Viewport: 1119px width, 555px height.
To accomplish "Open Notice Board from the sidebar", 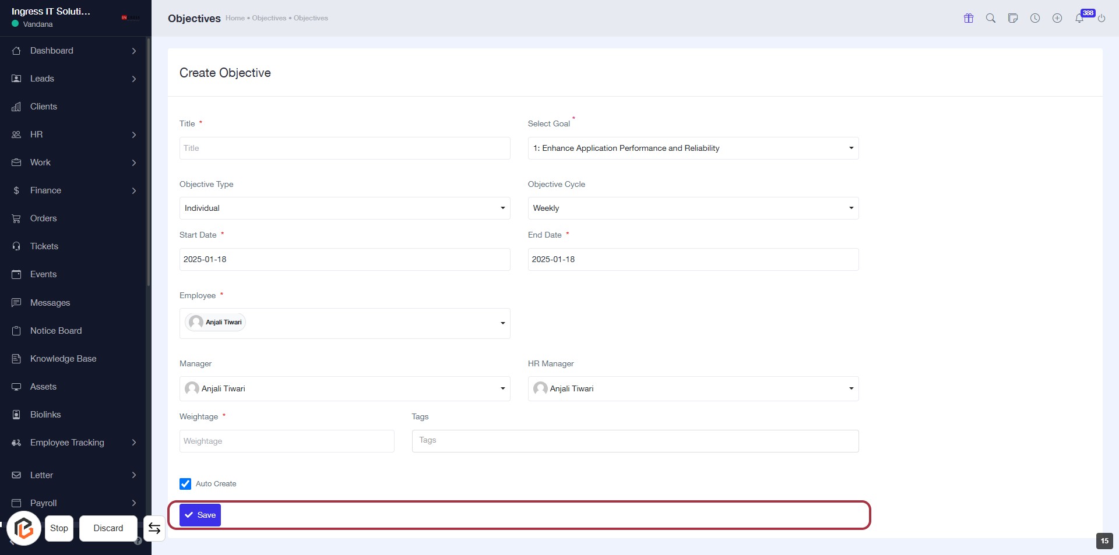I will click(x=56, y=331).
